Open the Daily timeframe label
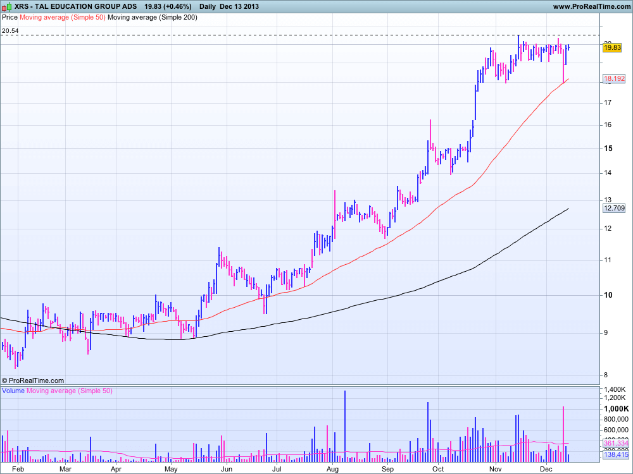The width and height of the screenshot is (633, 474). tap(208, 6)
